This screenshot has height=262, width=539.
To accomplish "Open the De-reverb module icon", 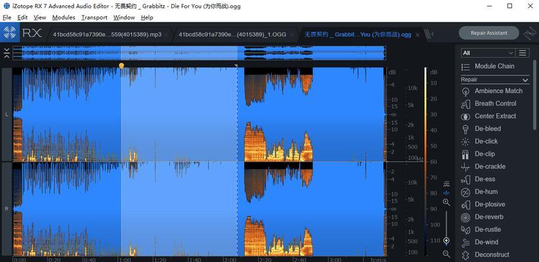I will 465,217.
